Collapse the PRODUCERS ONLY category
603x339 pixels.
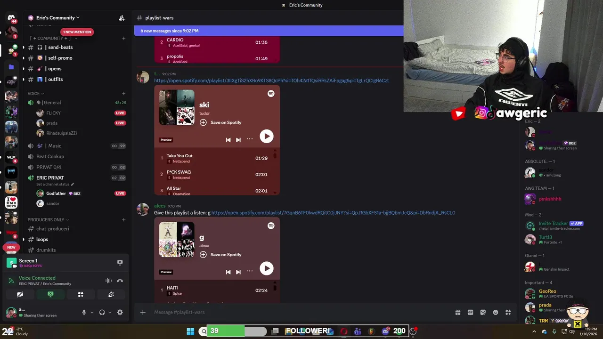(x=48, y=219)
